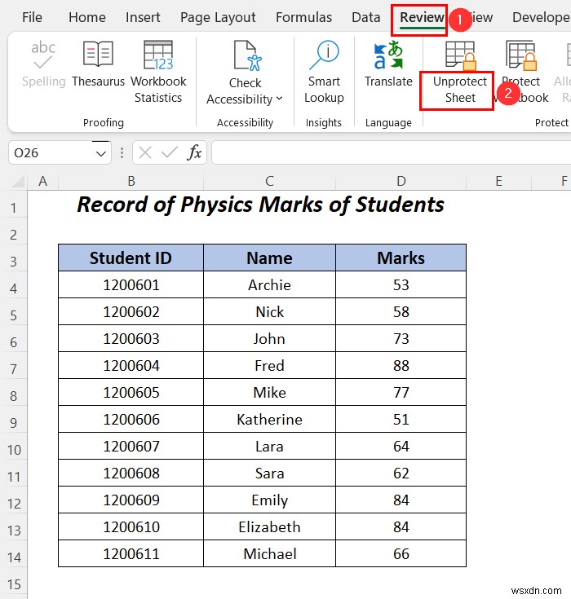Select the Review tab

point(422,18)
